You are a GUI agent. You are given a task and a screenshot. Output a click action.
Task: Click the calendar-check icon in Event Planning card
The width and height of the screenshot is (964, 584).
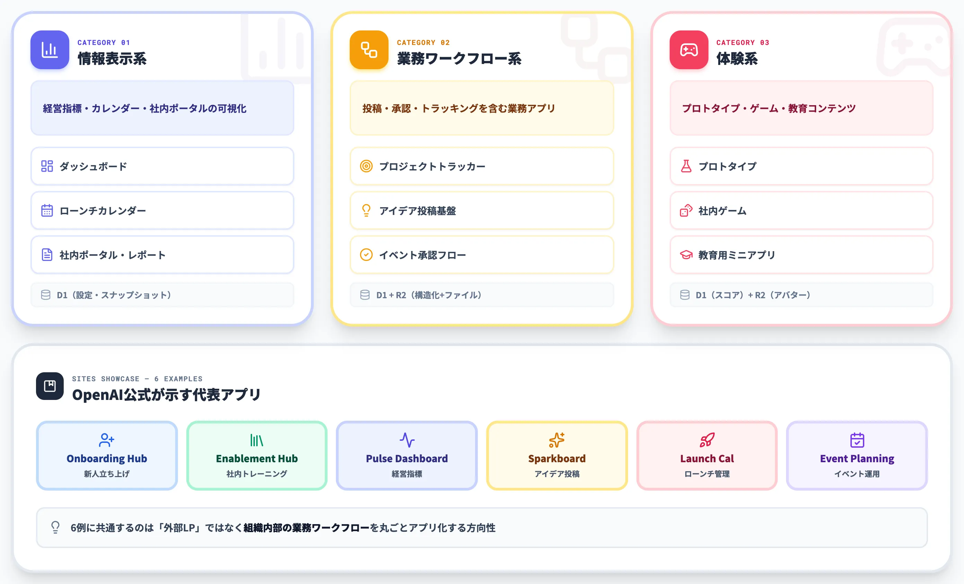(857, 440)
